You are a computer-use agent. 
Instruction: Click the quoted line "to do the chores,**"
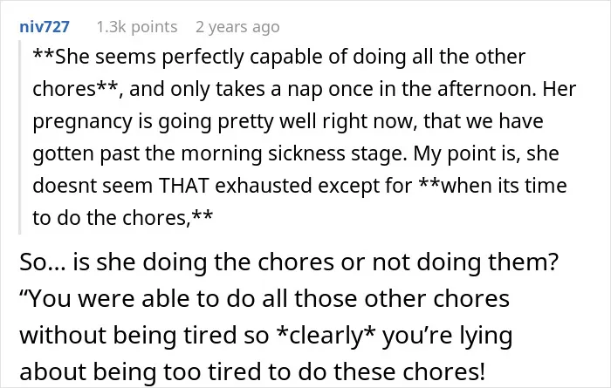pyautogui.click(x=123, y=218)
